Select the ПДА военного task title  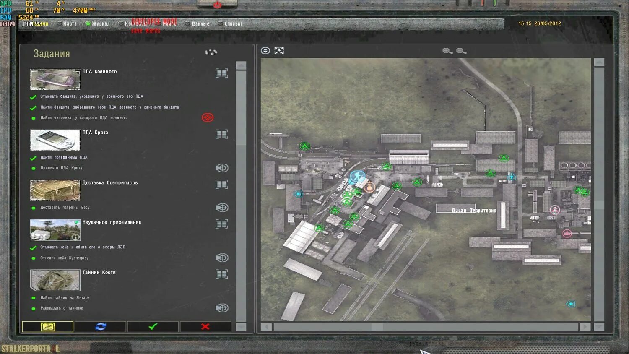[x=99, y=72]
